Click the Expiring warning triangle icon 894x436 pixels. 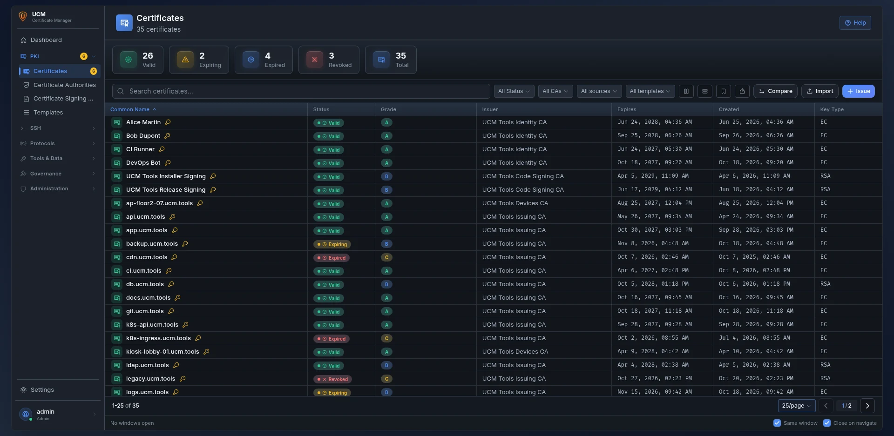(185, 60)
